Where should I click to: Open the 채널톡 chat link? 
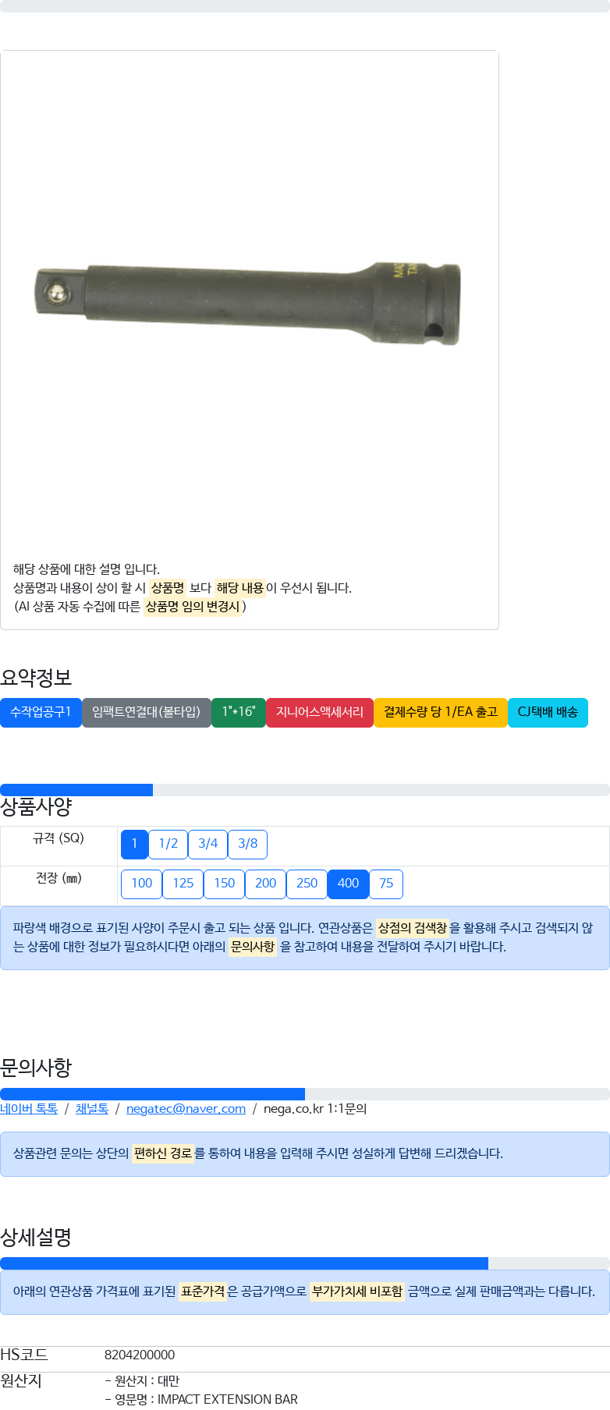click(x=92, y=1109)
